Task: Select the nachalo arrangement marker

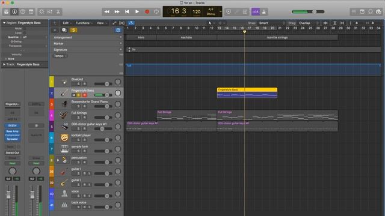Action: point(186,37)
